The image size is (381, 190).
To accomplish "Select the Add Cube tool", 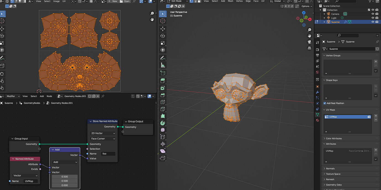I will [x=163, y=73].
